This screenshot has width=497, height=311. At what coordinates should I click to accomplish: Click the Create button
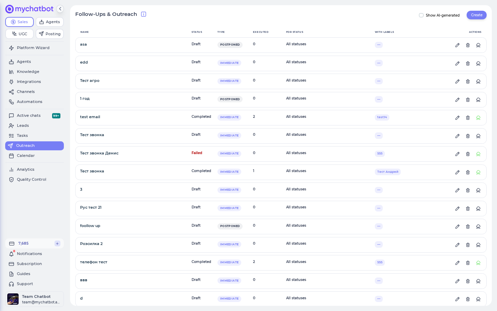point(477,15)
